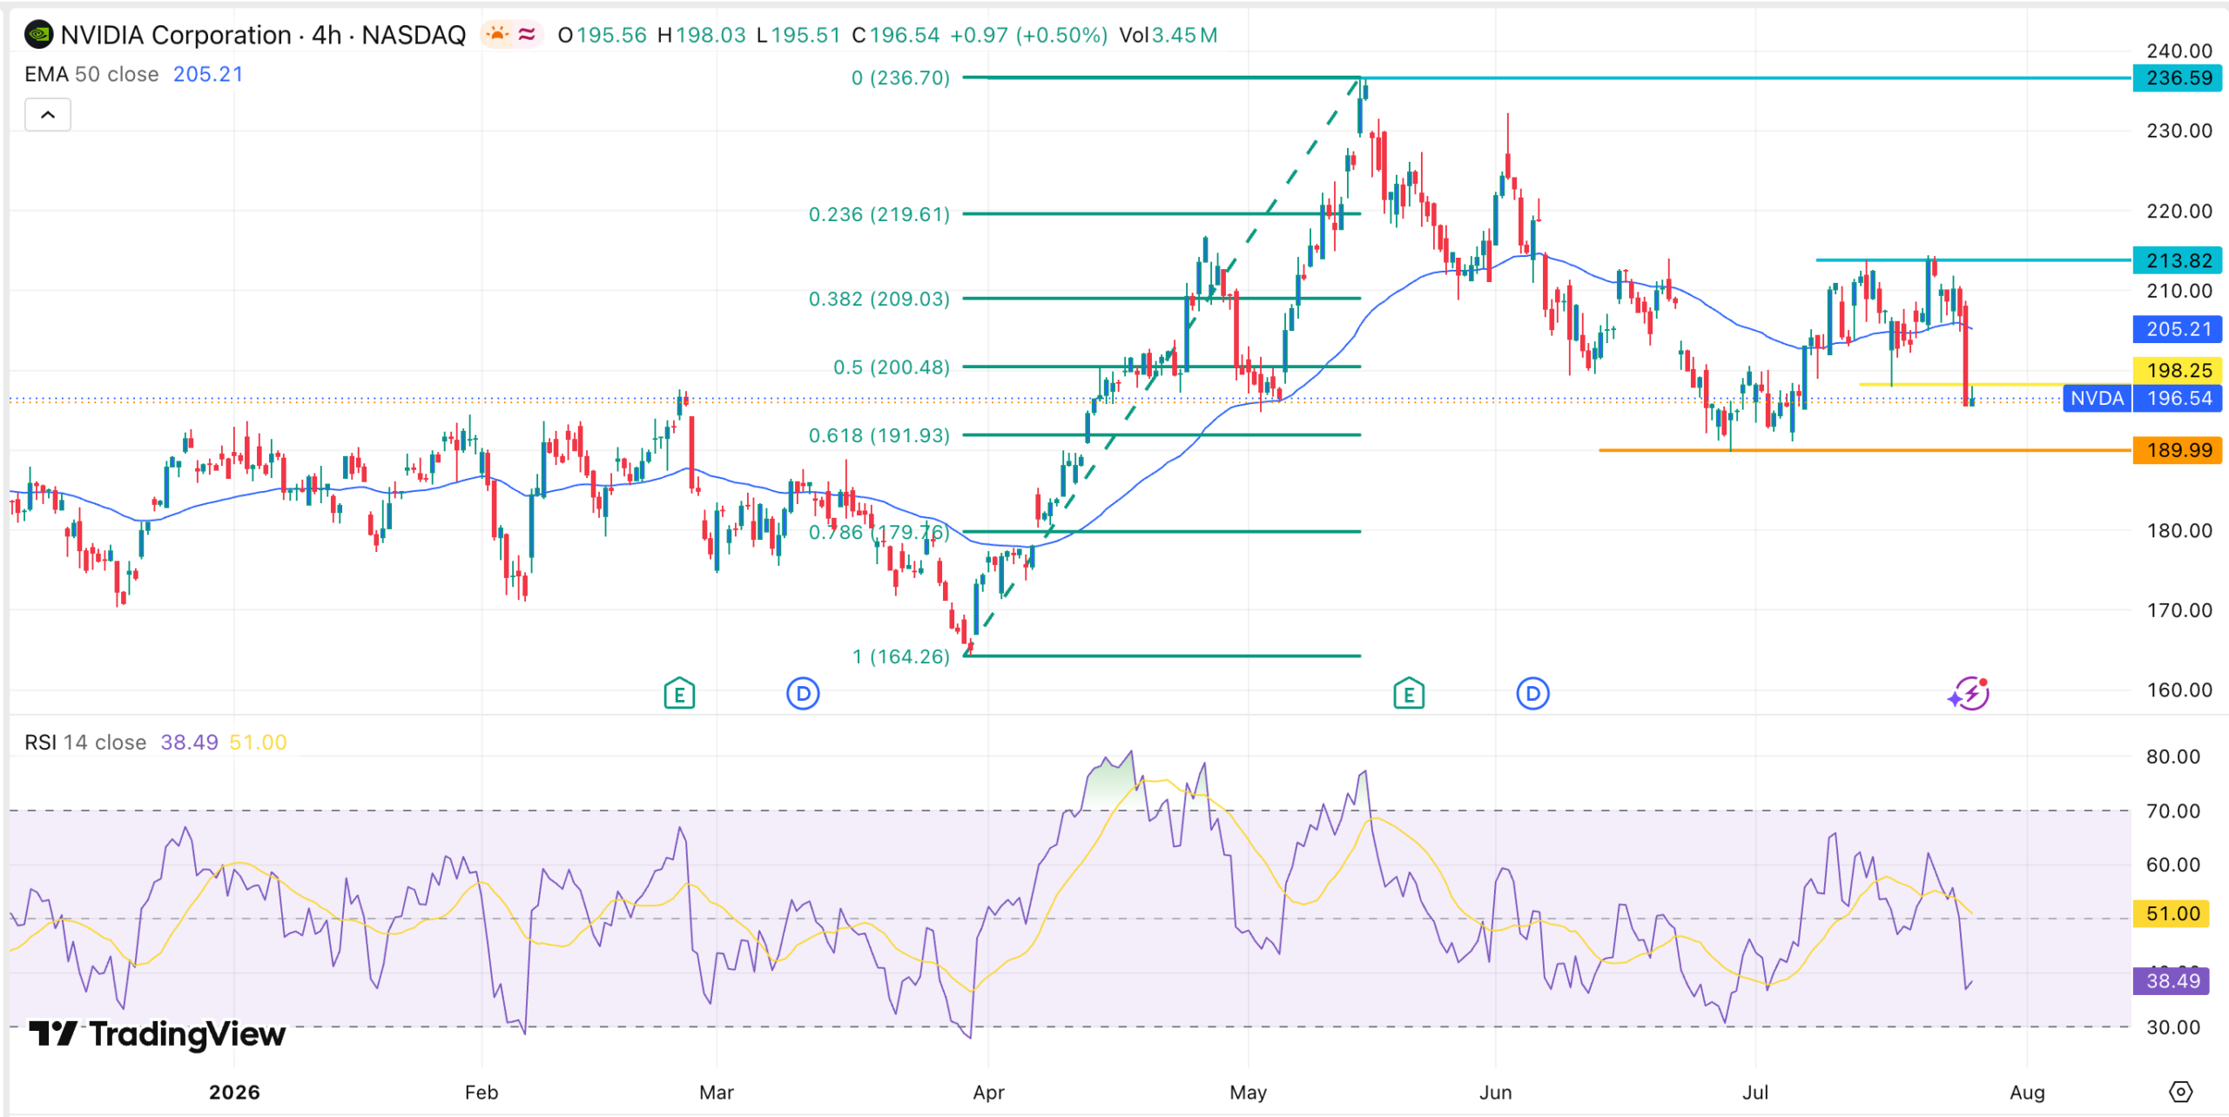
Task: Select the RSI 14 close indicator label
Action: pos(85,743)
